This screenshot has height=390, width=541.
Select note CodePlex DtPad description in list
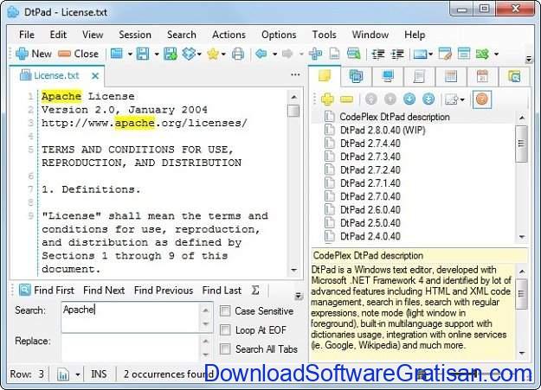pyautogui.click(x=395, y=117)
